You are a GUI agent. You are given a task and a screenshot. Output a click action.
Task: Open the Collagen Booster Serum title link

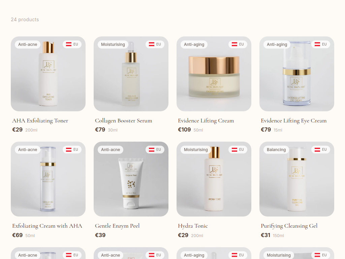123,121
